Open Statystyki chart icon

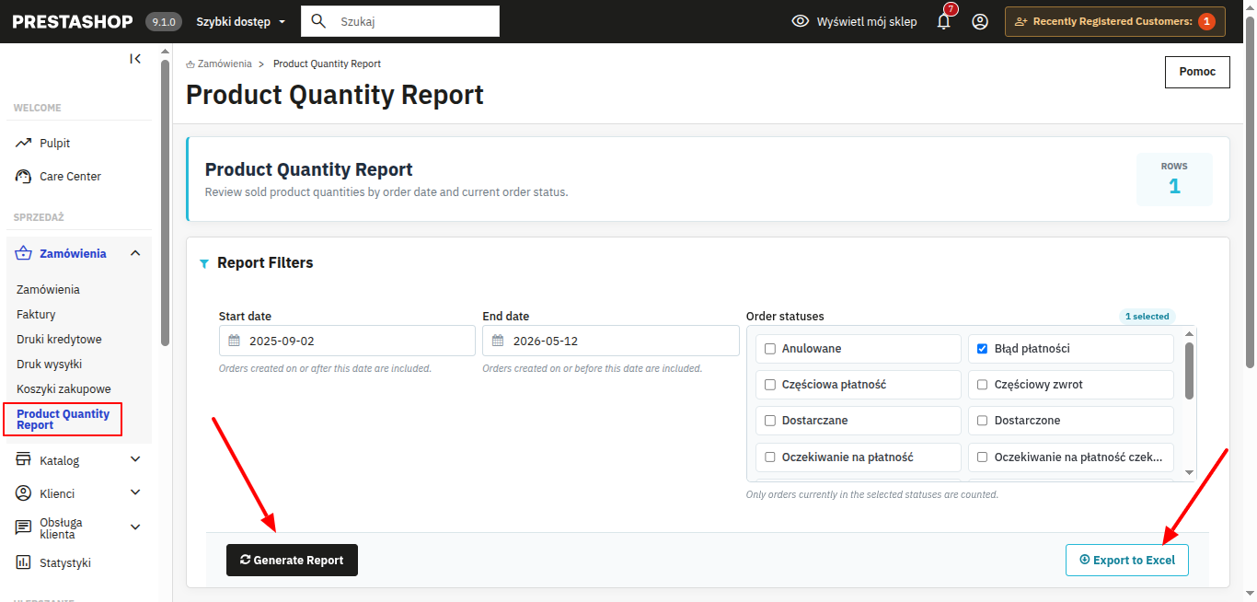click(x=24, y=562)
